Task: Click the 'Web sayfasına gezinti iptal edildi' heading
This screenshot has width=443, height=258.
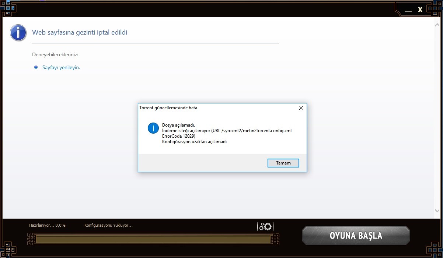Action: [80, 32]
